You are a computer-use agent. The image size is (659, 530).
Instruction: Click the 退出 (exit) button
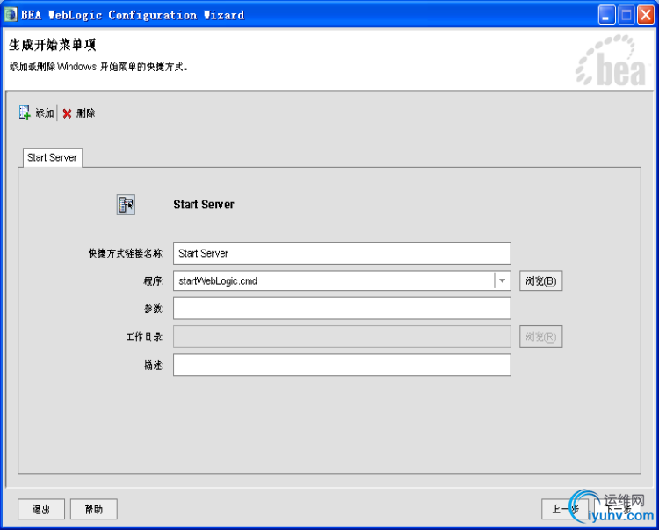[41, 509]
